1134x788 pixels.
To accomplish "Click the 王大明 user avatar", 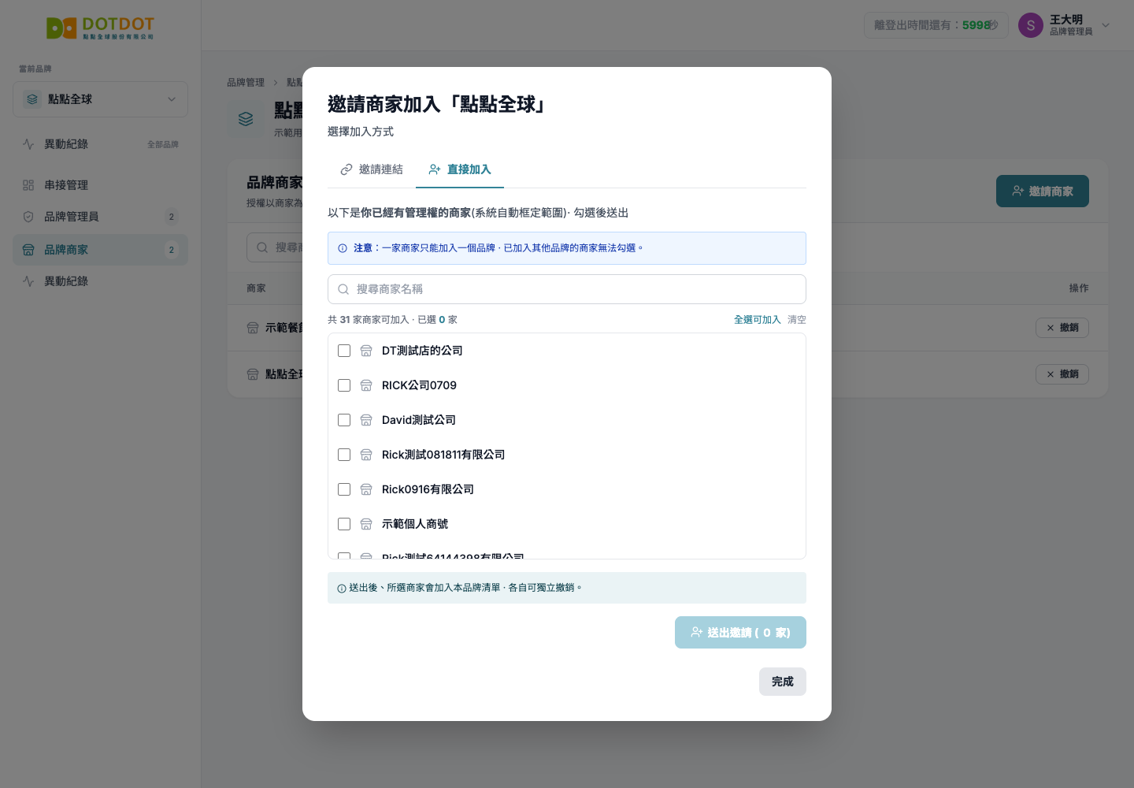I will tap(1031, 25).
